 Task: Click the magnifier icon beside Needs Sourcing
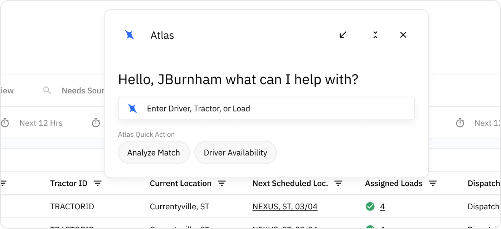(47, 90)
